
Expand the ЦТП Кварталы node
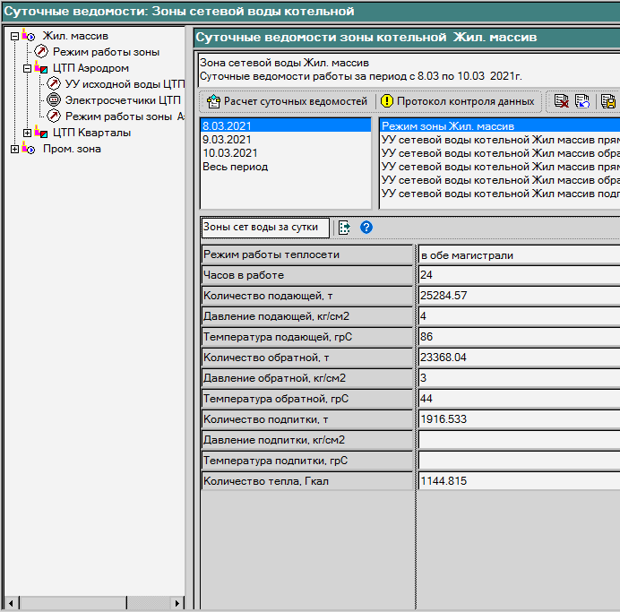tap(28, 133)
